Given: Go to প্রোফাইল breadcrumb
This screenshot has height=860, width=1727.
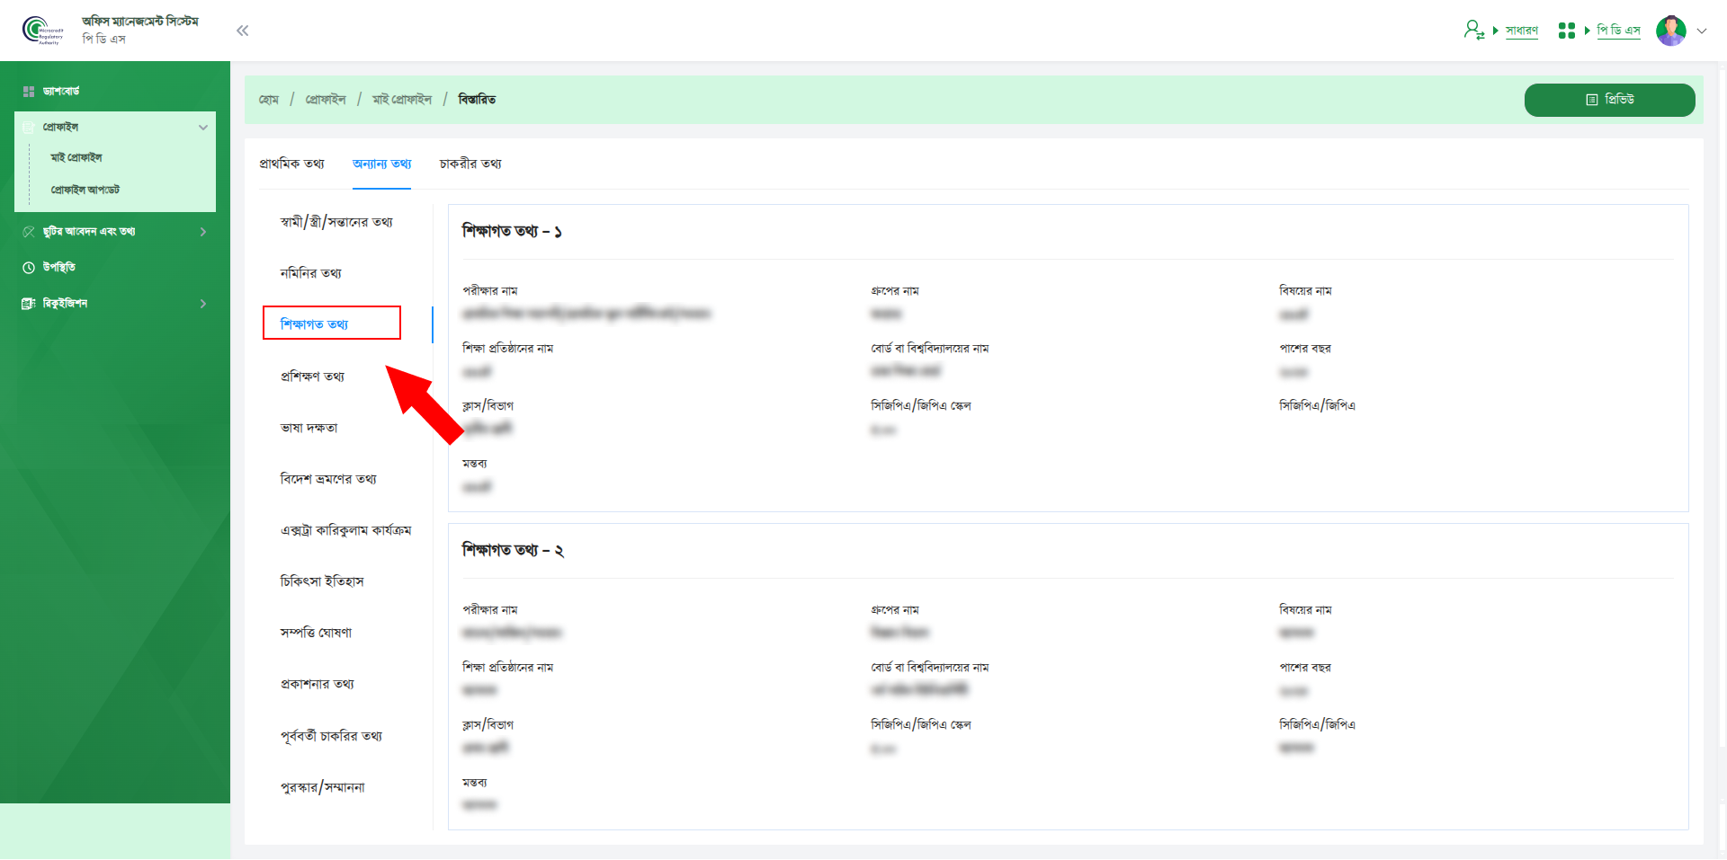Looking at the screenshot, I should click(x=326, y=100).
